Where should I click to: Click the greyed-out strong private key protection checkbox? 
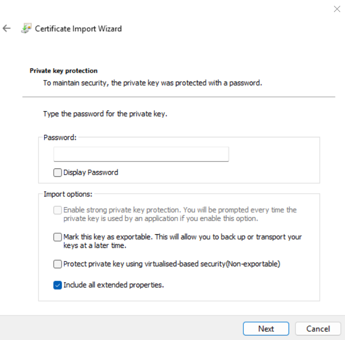(57, 210)
